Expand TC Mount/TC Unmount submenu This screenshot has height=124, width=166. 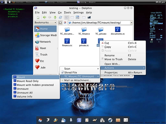(80, 77)
